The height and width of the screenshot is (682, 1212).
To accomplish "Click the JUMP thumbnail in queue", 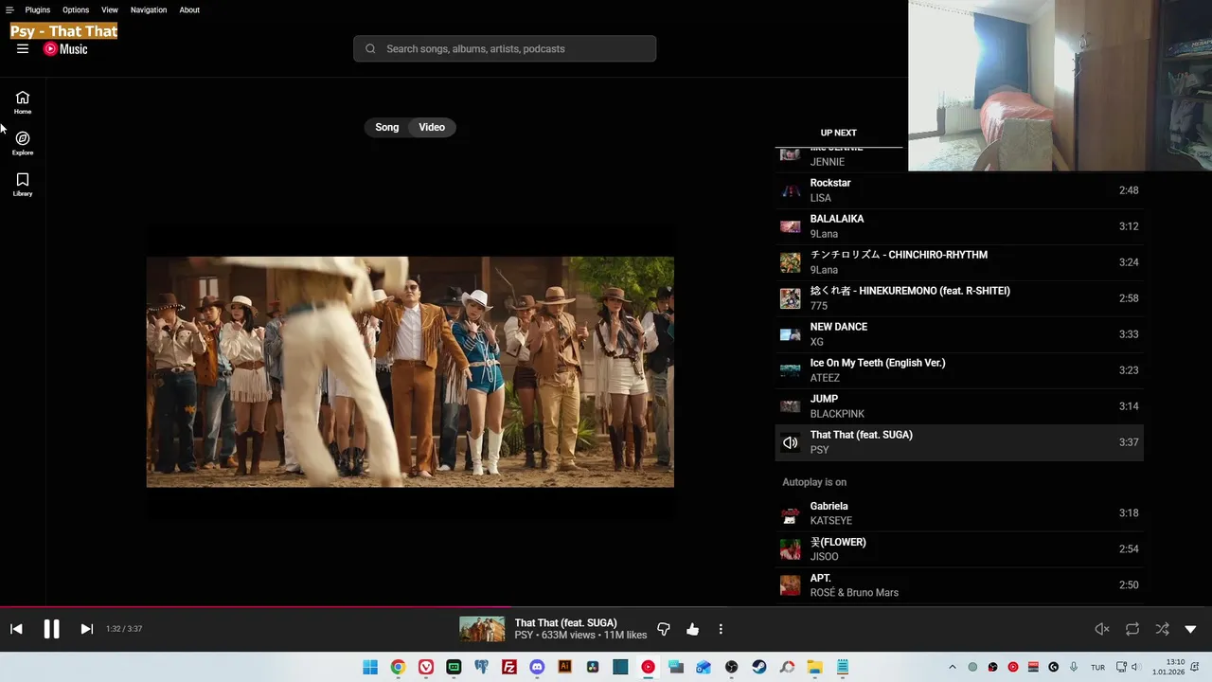I will pos(790,406).
